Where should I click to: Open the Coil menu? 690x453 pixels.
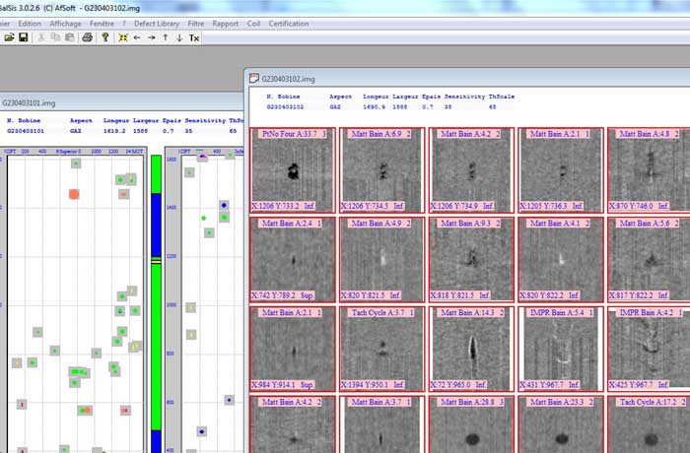(x=253, y=24)
